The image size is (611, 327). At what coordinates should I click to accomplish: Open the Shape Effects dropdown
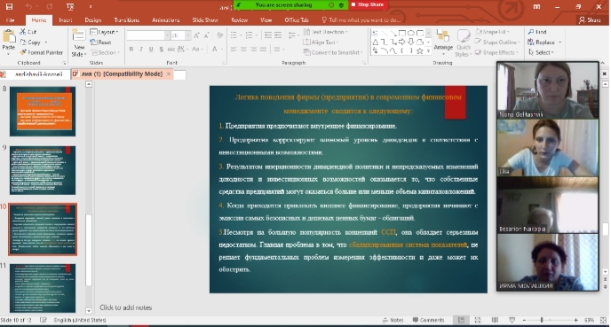496,52
